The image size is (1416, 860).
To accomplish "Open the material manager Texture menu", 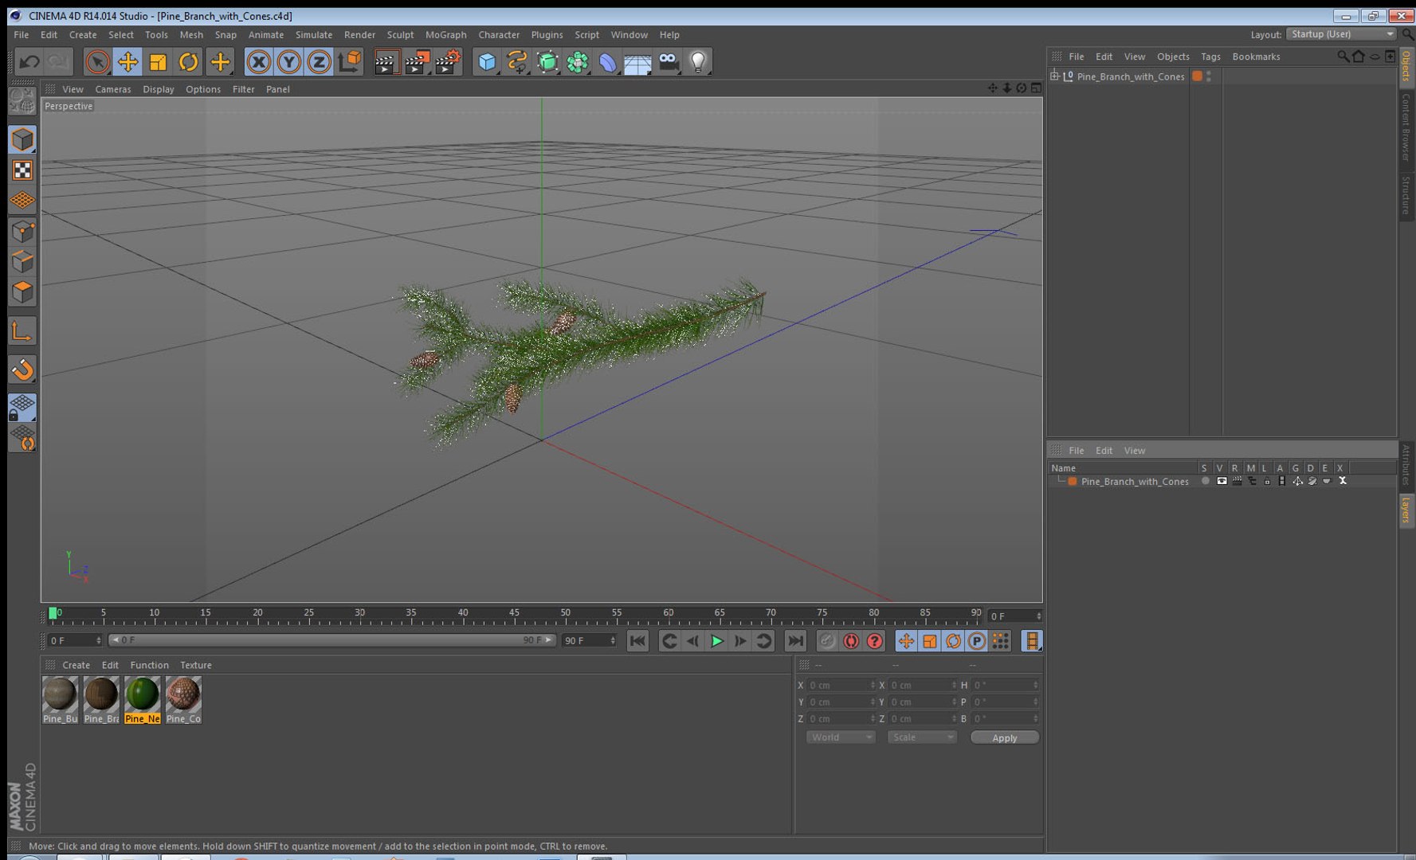I will coord(196,665).
